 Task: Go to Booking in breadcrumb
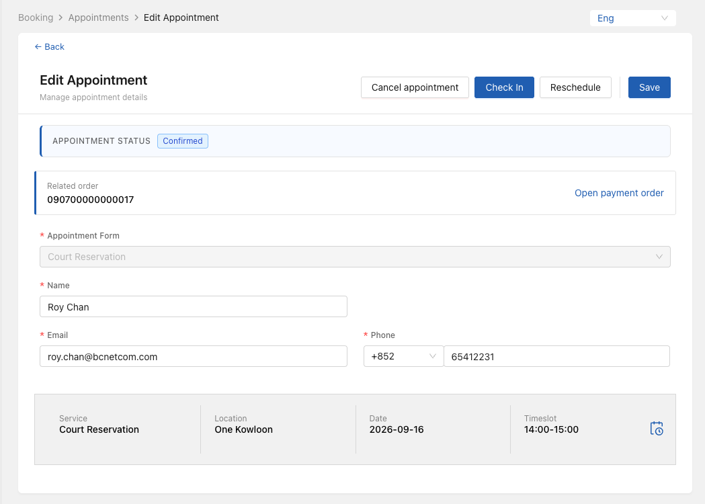pos(36,17)
